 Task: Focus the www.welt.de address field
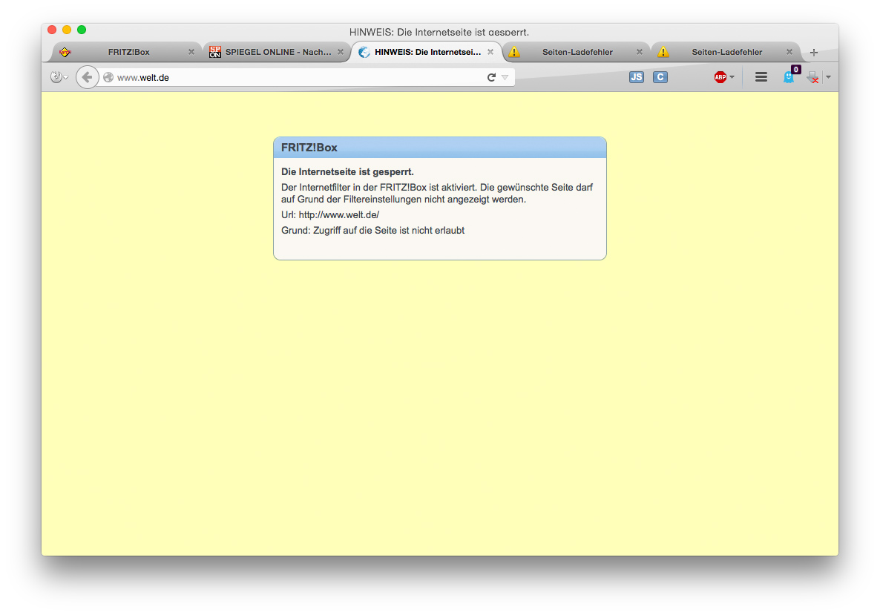(x=298, y=77)
